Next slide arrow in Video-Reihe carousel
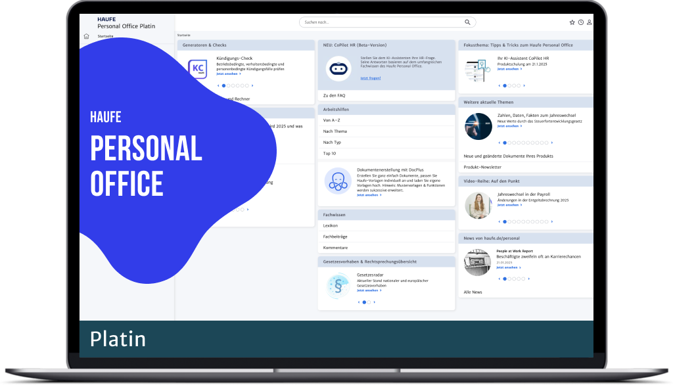This screenshot has height=385, width=673. click(x=552, y=222)
